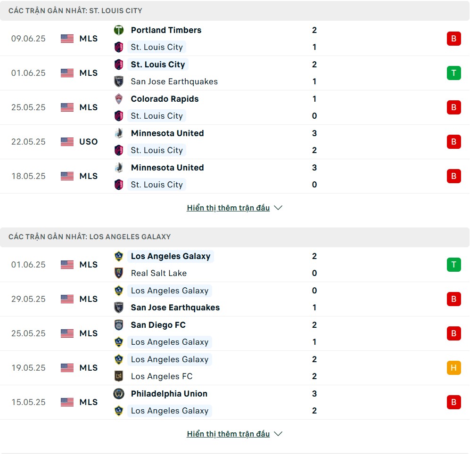Select the 18.05.25 Minnesota United match date

pyautogui.click(x=28, y=176)
